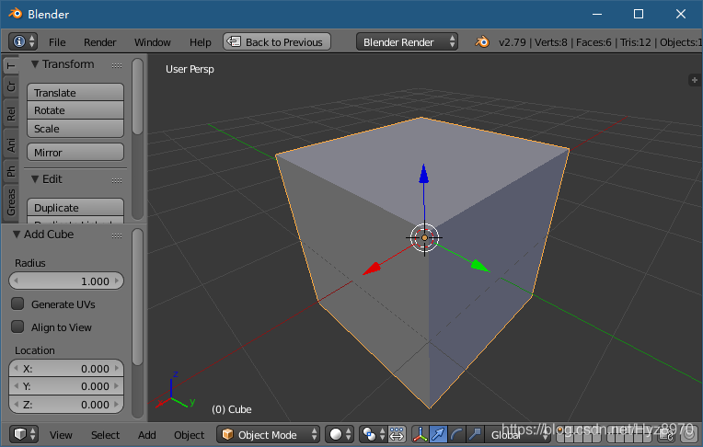Switch to the Ph (Physics) shelf tab
Image resolution: width=703 pixels, height=447 pixels.
[x=10, y=171]
